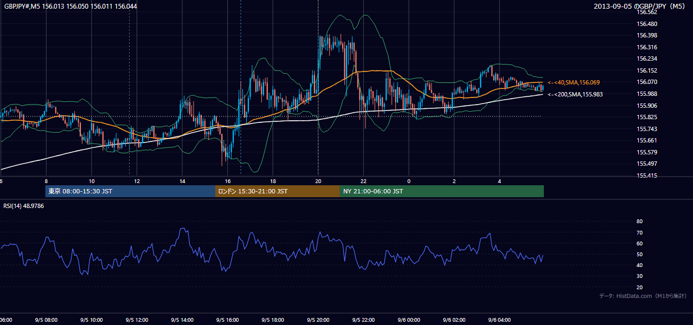Click RSI scale level 70
Screen dimensions: 693x325
pos(639,232)
